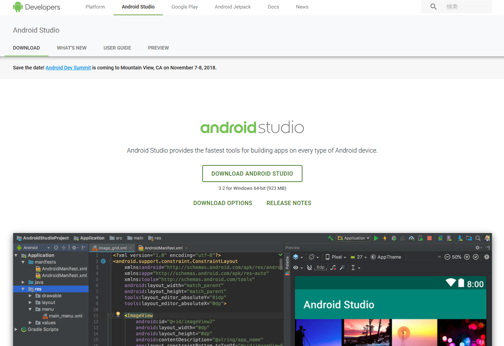504x346 pixels.
Task: Click the res breadcrumb in navigation bar
Action: pyautogui.click(x=154, y=238)
